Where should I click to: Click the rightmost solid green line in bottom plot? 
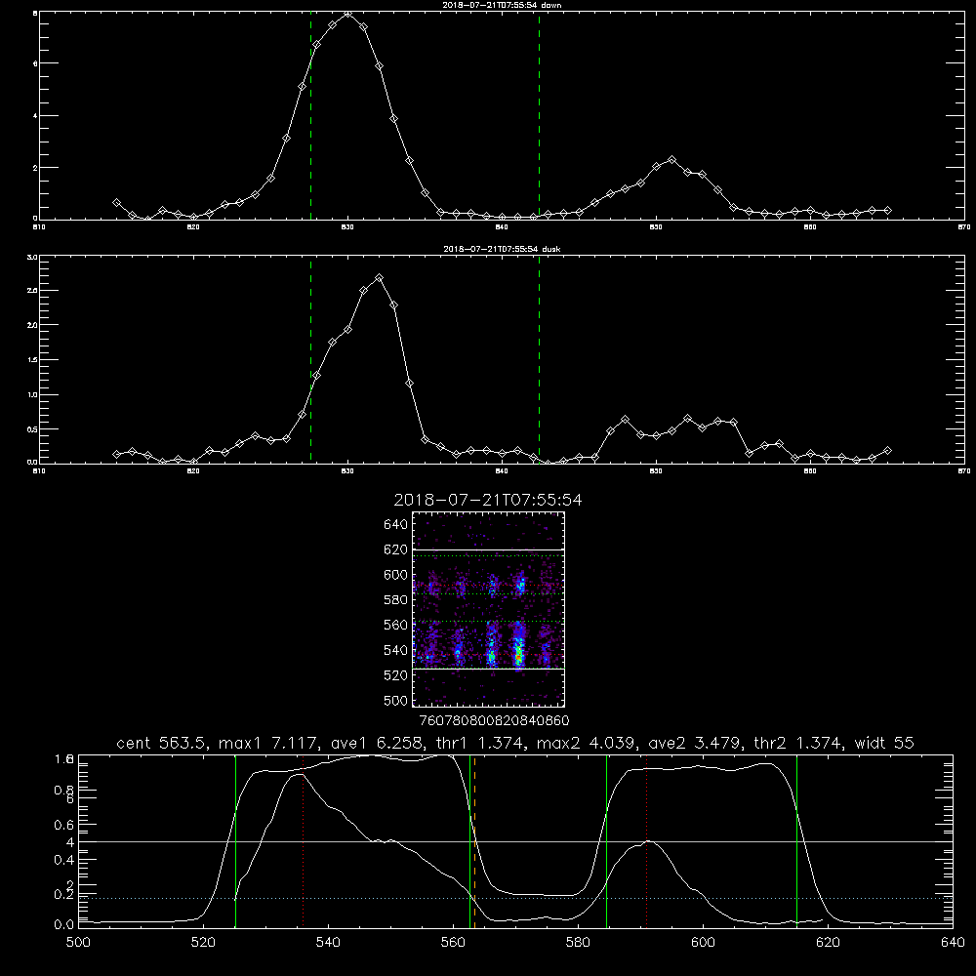[x=796, y=841]
